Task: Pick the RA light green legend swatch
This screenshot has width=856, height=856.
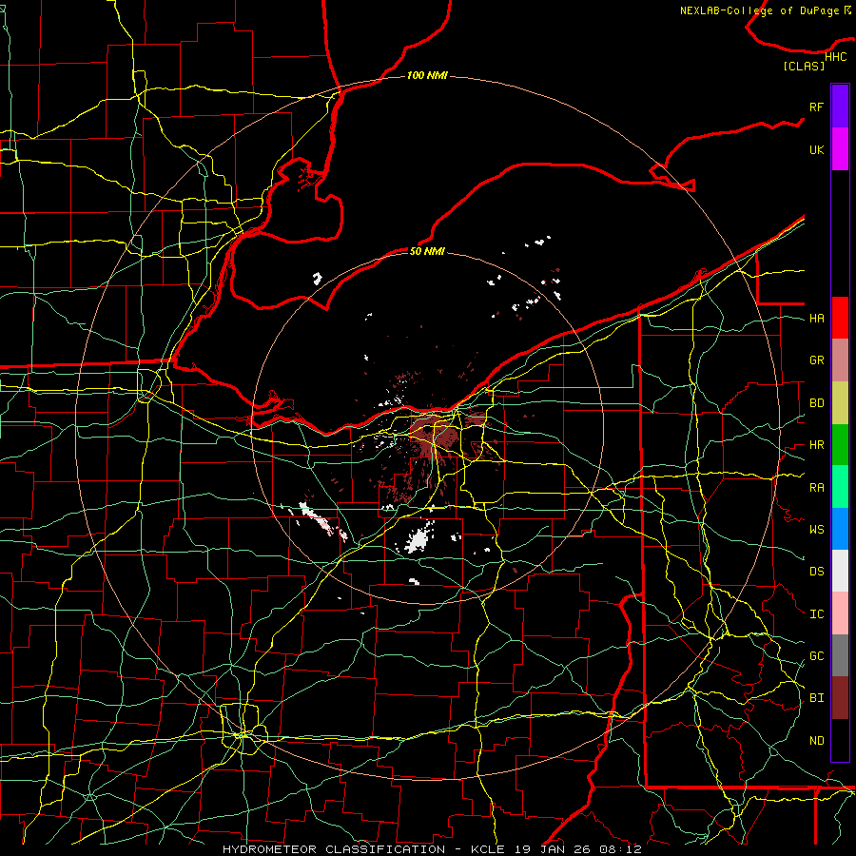Action: tap(840, 487)
